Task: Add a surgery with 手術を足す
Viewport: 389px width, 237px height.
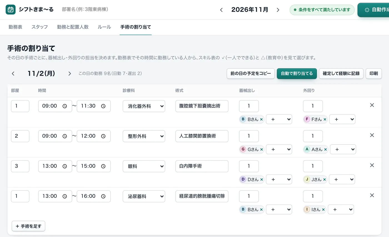Action: tap(28, 226)
